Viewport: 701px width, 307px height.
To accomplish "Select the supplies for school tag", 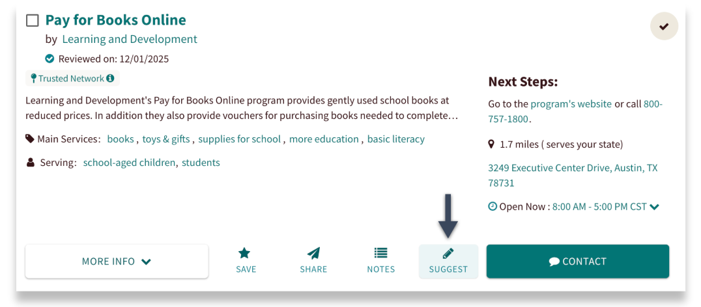I will click(239, 139).
